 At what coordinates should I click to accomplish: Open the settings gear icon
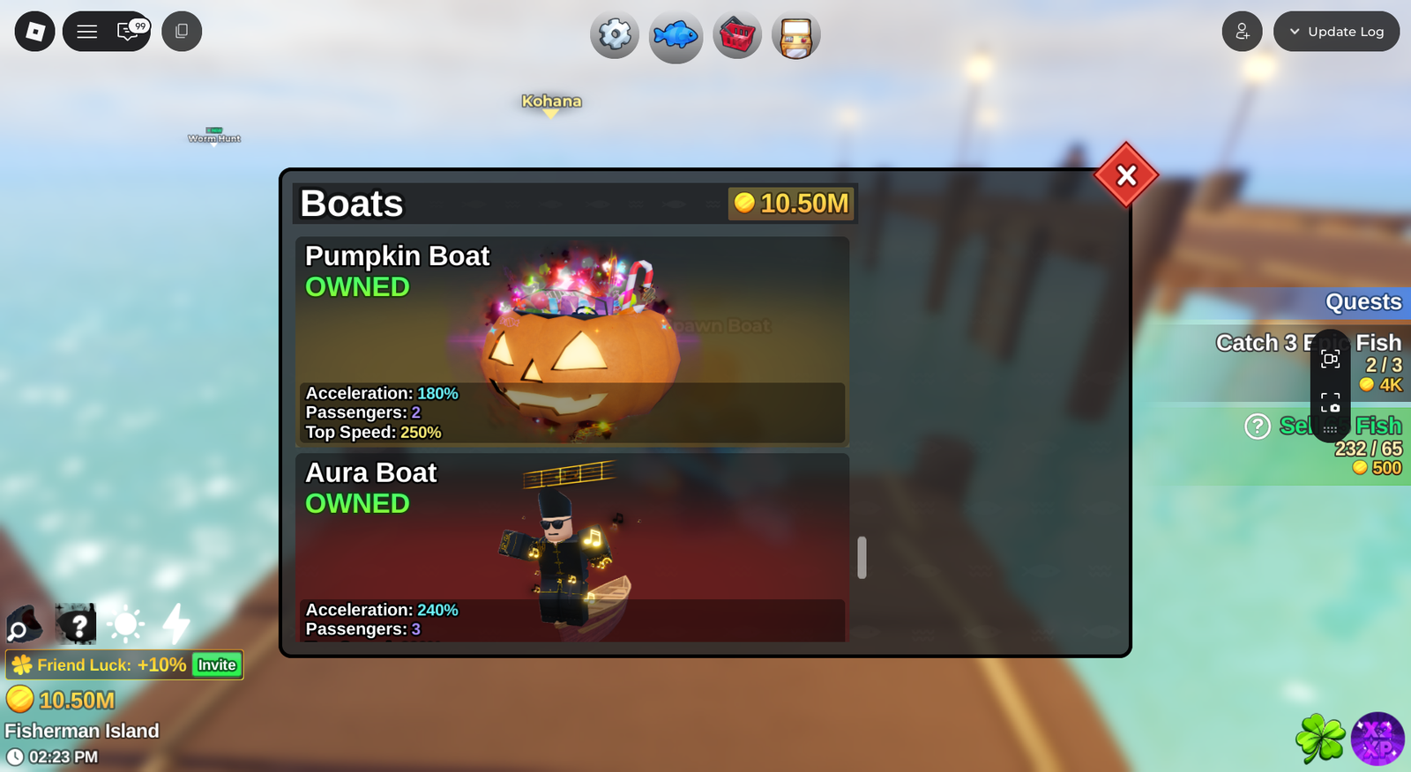tap(615, 35)
